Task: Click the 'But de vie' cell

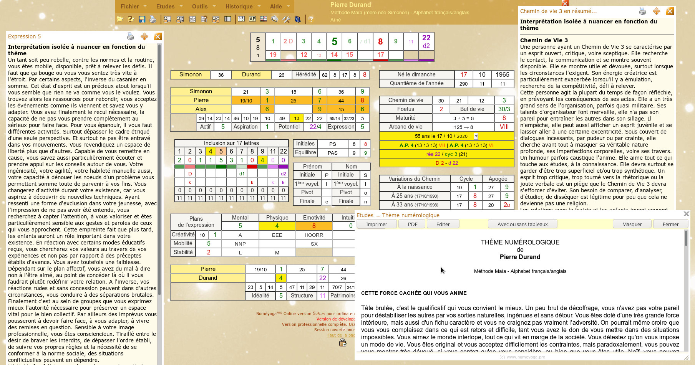Action: click(472, 109)
